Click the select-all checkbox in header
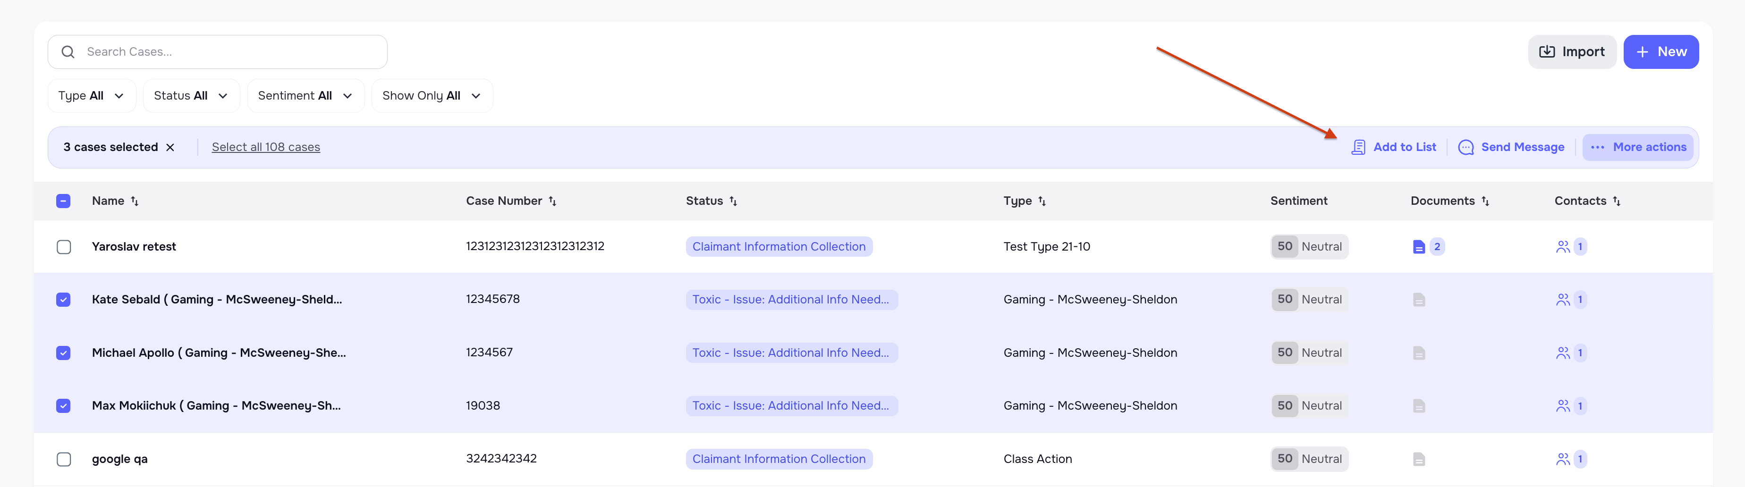Viewport: 1745px width, 487px height. (x=63, y=201)
